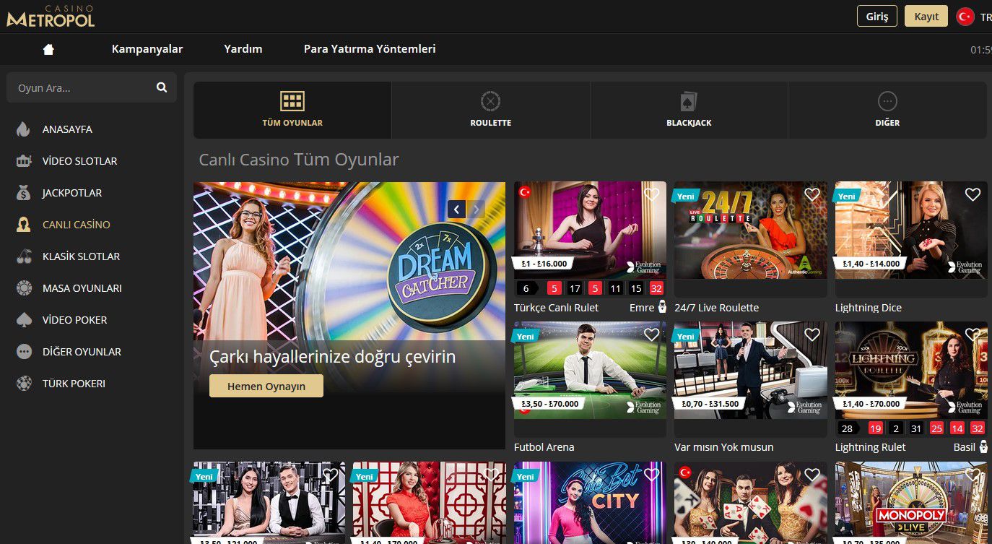Open Masa Oyunları chip sidebar item
992x544 pixels.
click(82, 288)
